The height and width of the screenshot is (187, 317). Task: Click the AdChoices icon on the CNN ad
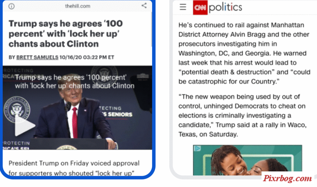pyautogui.click(x=196, y=148)
